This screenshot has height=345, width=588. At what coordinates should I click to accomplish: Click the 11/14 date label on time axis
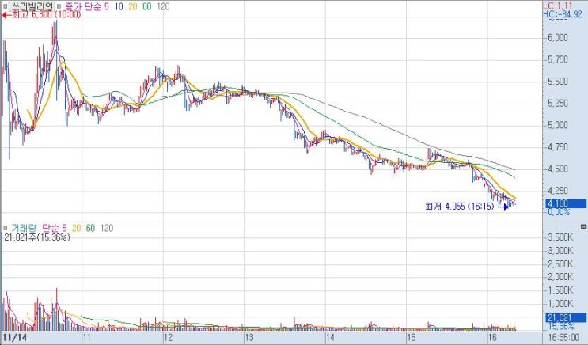click(15, 338)
